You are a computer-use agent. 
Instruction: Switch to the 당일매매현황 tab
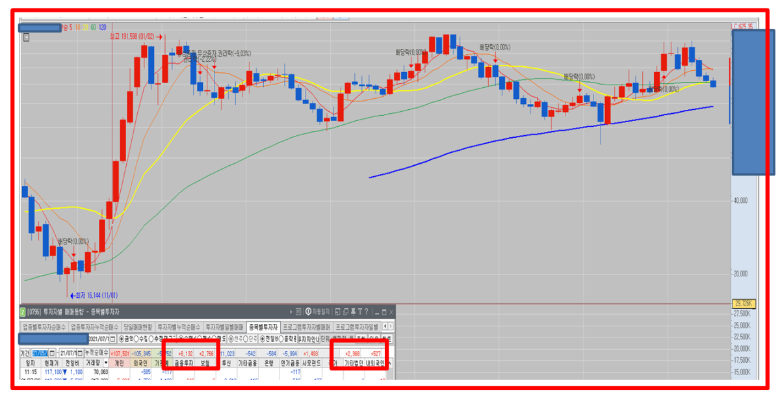[x=137, y=326]
